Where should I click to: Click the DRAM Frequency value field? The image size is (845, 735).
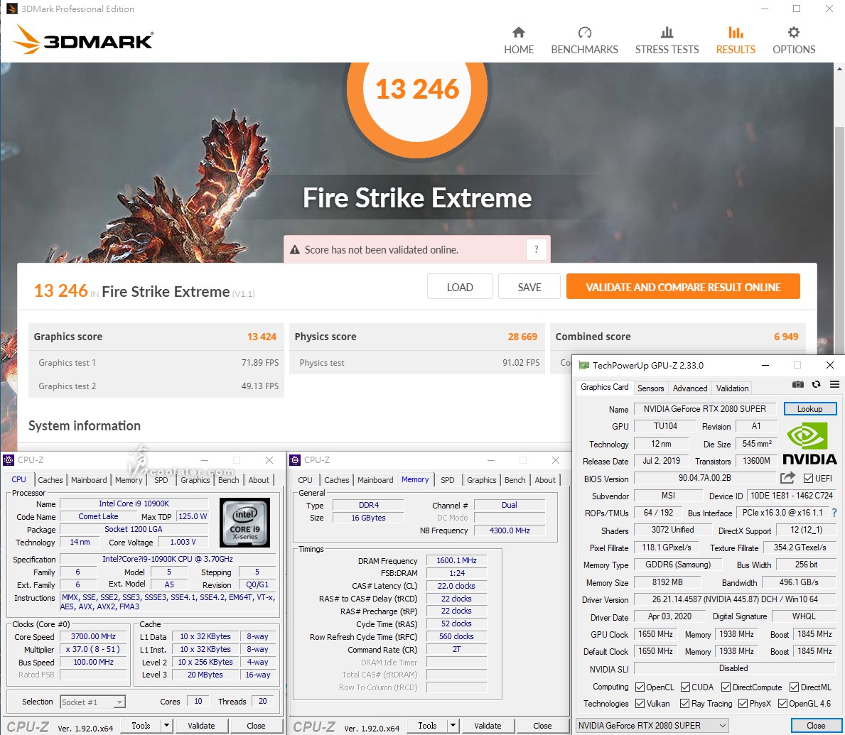pyautogui.click(x=456, y=560)
